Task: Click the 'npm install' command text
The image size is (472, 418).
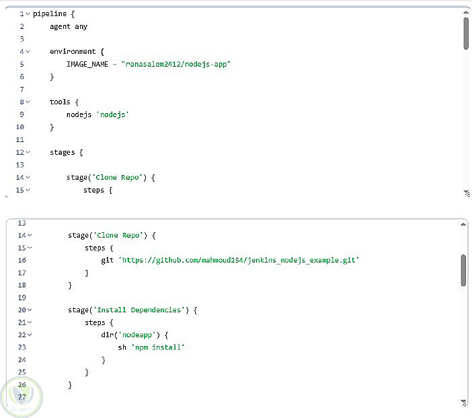Action: click(x=158, y=347)
